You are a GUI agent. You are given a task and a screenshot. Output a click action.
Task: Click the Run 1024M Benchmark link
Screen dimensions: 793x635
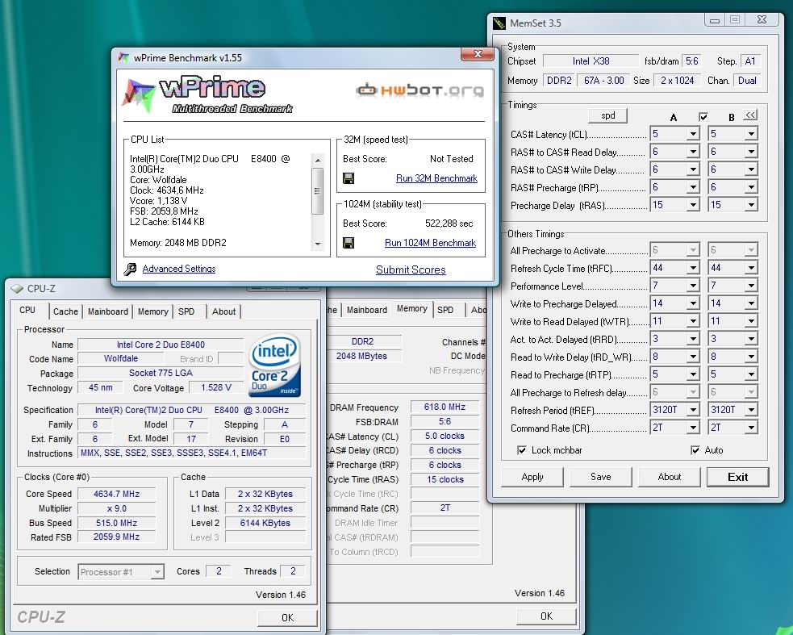coord(430,243)
